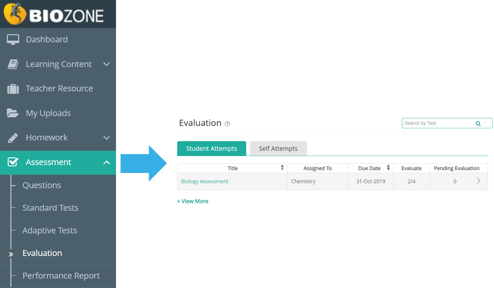Expand the Homework menu chevron
494x288 pixels.
106,138
